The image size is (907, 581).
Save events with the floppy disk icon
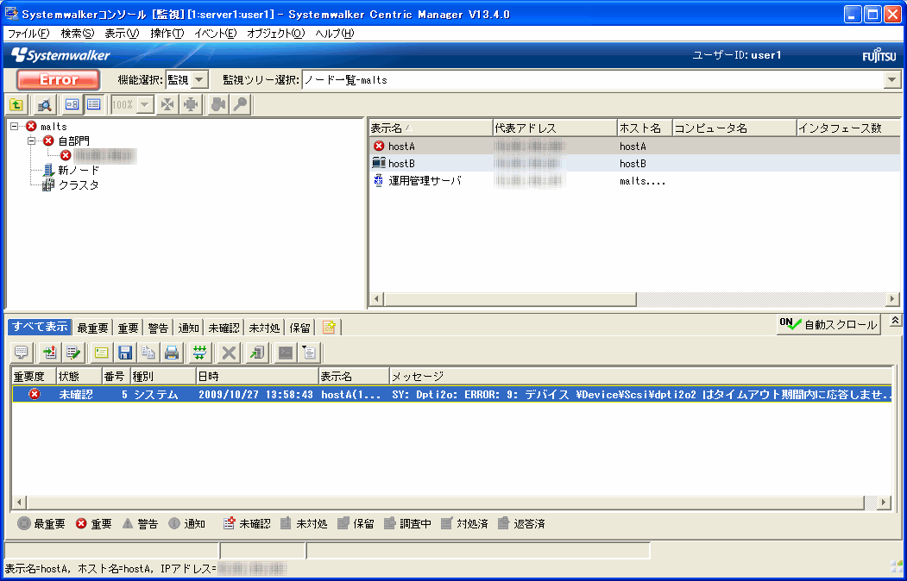[125, 353]
